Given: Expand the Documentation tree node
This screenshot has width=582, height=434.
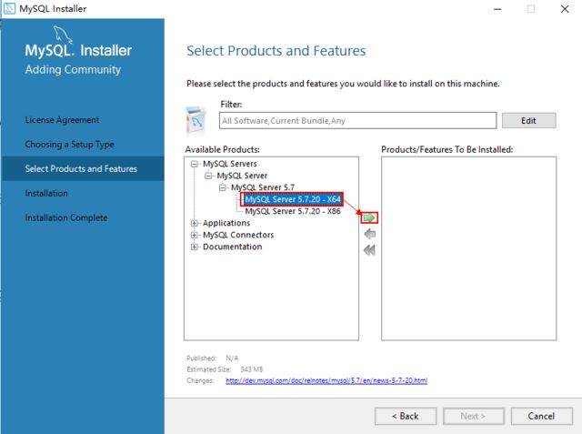Looking at the screenshot, I should tap(194, 247).
